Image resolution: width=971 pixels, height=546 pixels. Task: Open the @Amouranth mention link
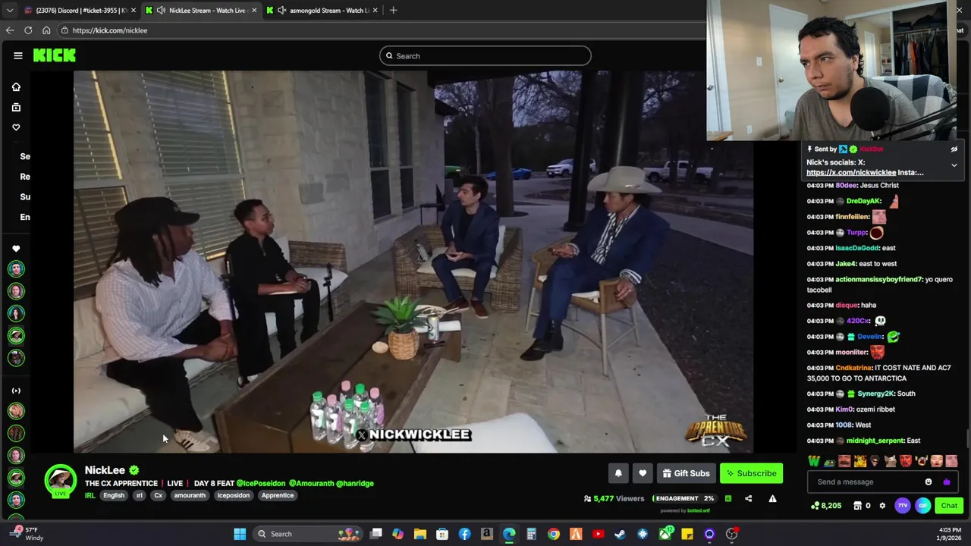click(310, 483)
